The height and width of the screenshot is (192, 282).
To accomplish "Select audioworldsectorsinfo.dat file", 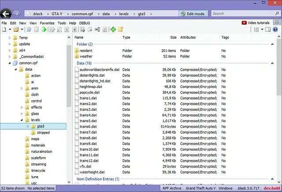I will pyautogui.click(x=100, y=69).
